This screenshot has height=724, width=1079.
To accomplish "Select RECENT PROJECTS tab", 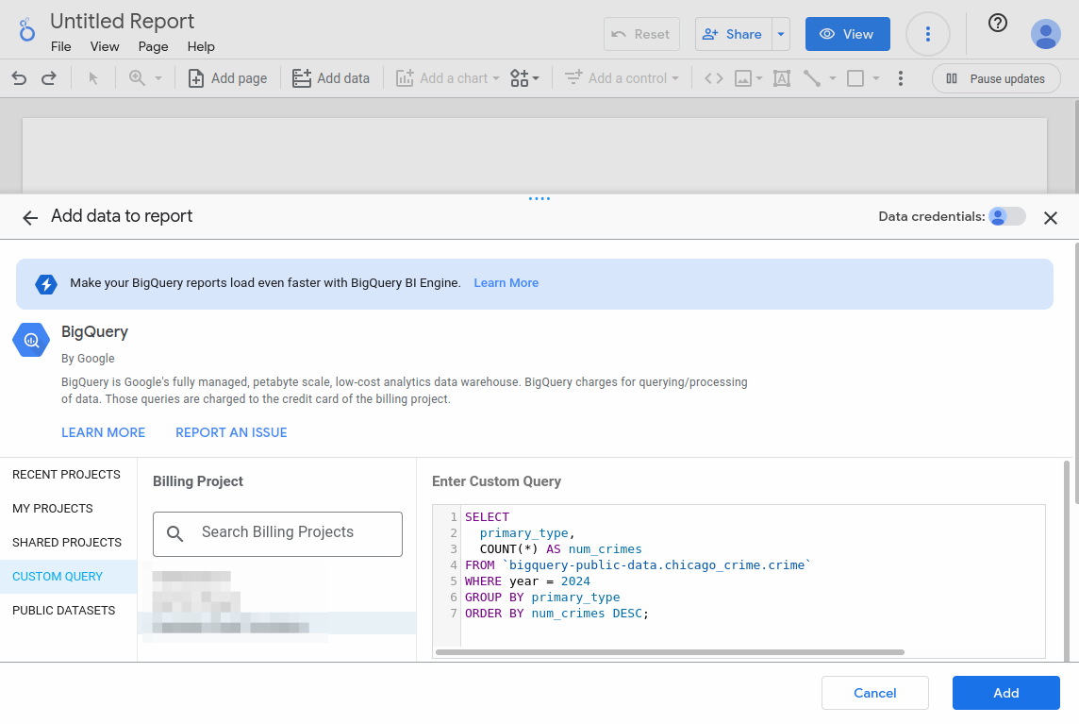I will [x=66, y=475].
